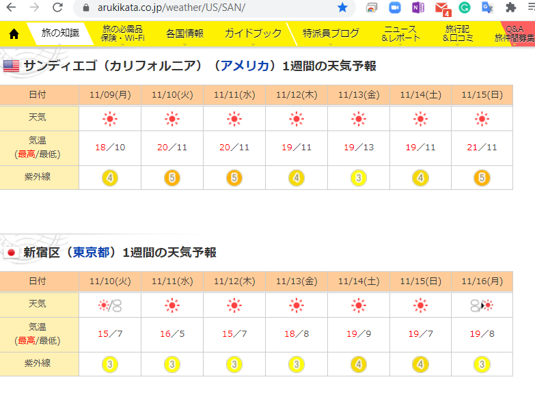The image size is (535, 401).
Task: Click the address bar URL field
Action: [x=215, y=8]
